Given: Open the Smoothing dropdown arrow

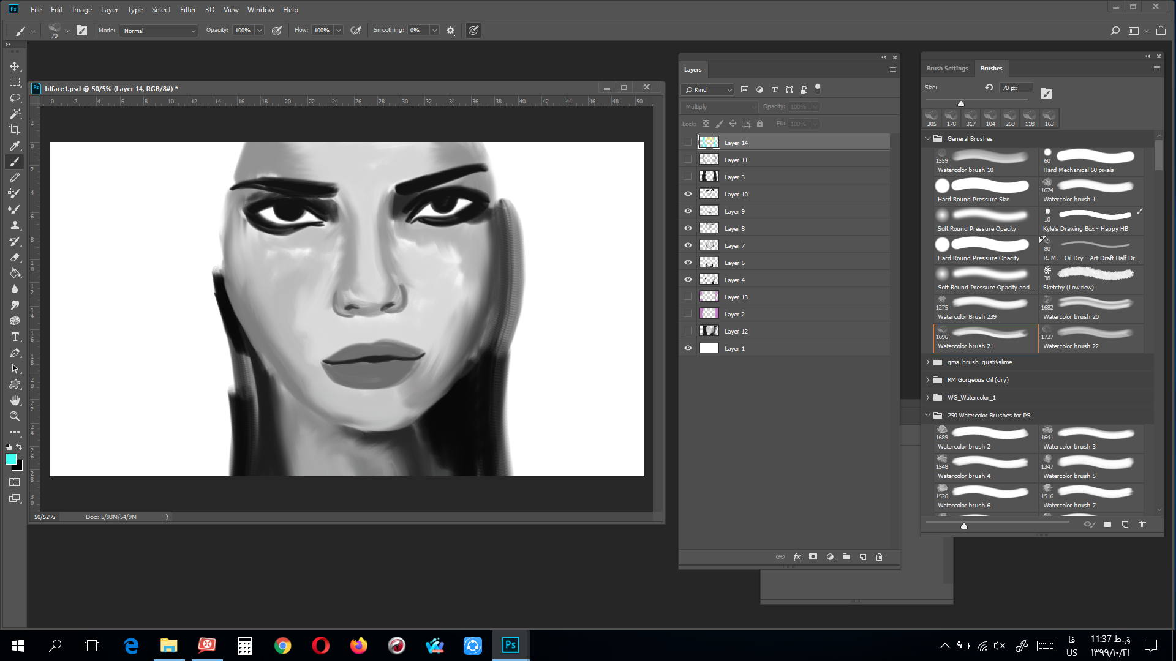Looking at the screenshot, I should click(434, 31).
